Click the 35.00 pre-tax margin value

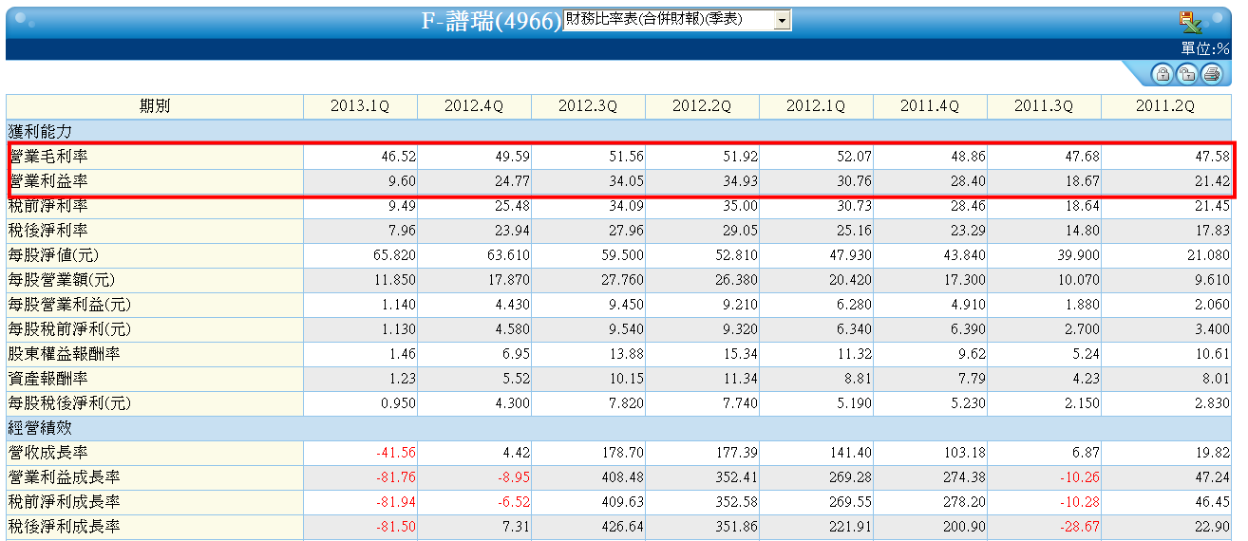pyautogui.click(x=741, y=205)
